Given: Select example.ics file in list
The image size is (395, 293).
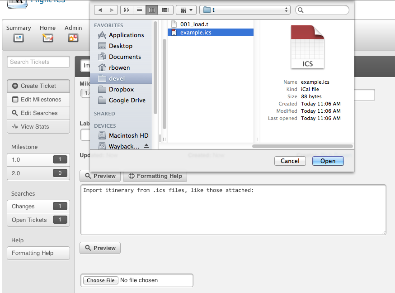Looking at the screenshot, I should (195, 32).
